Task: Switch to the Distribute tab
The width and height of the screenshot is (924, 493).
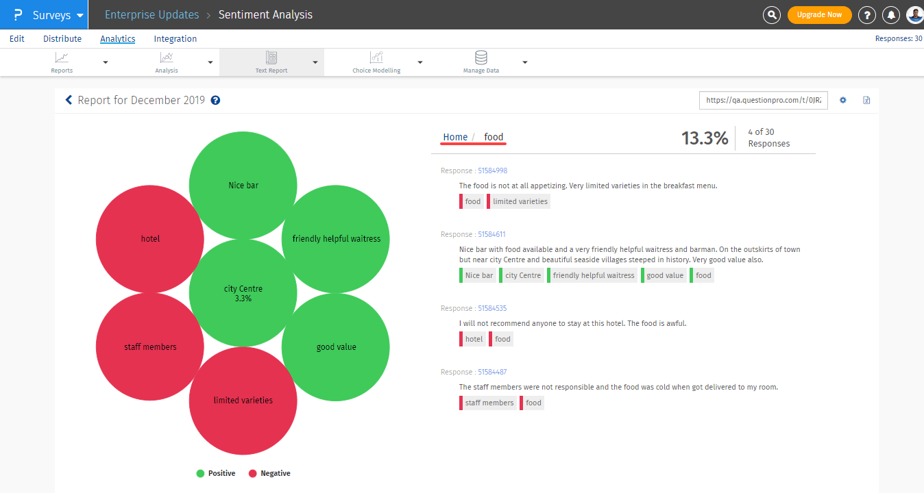Action: click(x=62, y=39)
